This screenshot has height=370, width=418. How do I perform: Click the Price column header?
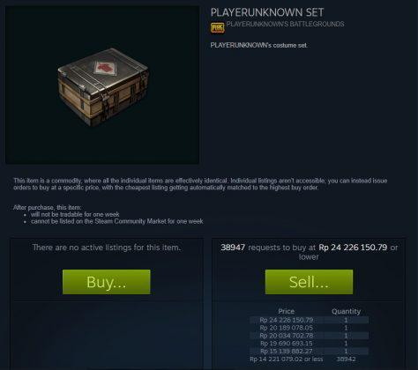(286, 311)
